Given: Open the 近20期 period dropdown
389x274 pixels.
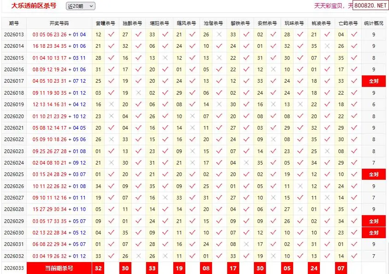Looking at the screenshot, I should pyautogui.click(x=81, y=6).
